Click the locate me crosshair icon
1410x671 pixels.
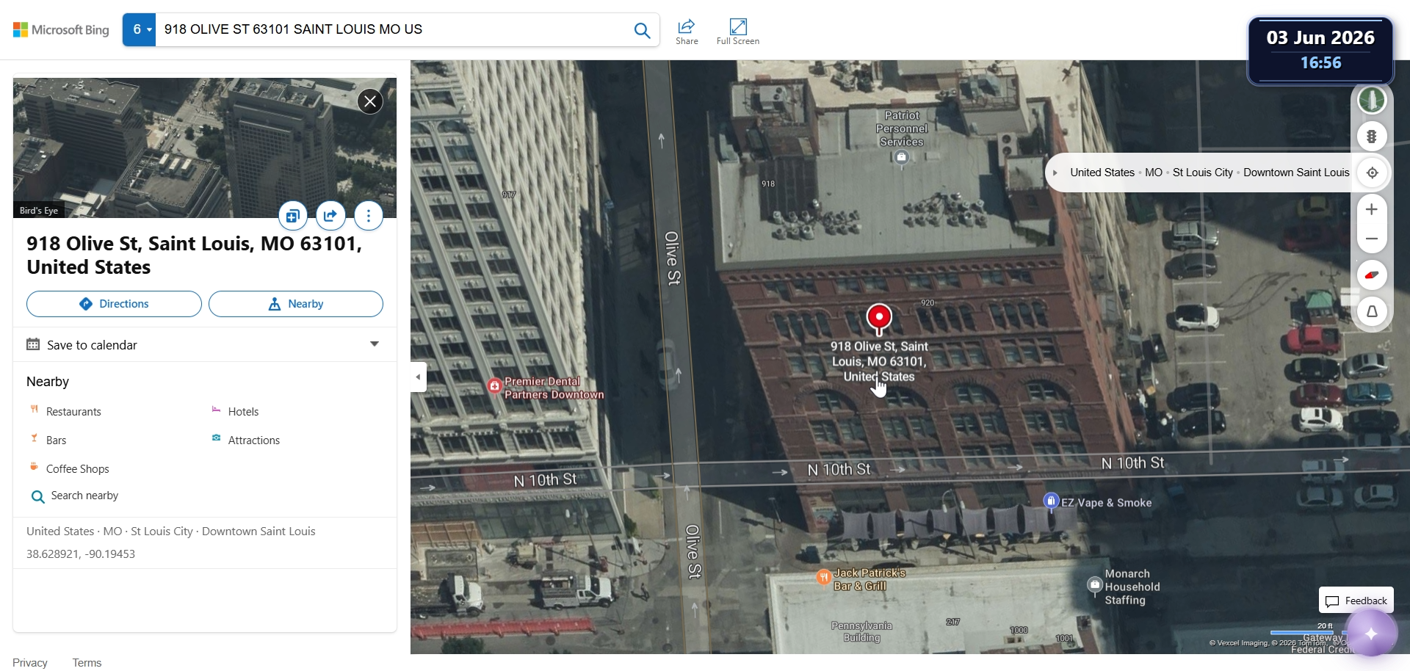1372,173
